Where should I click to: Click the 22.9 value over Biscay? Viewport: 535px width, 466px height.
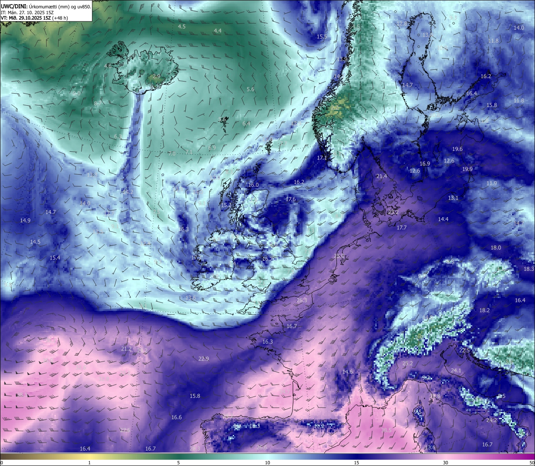tap(204, 359)
